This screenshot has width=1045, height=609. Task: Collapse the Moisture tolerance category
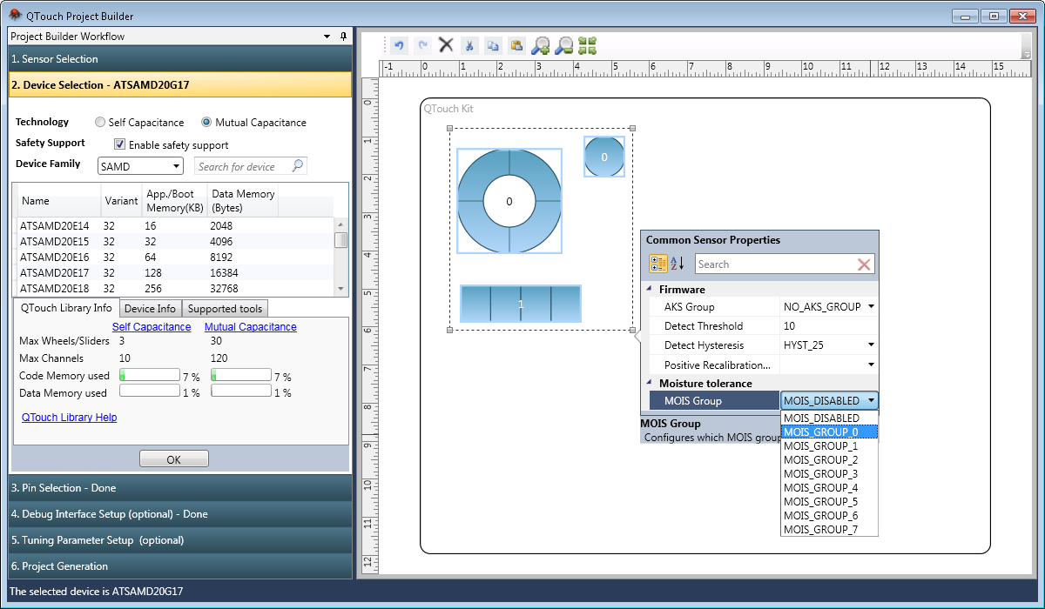[648, 383]
